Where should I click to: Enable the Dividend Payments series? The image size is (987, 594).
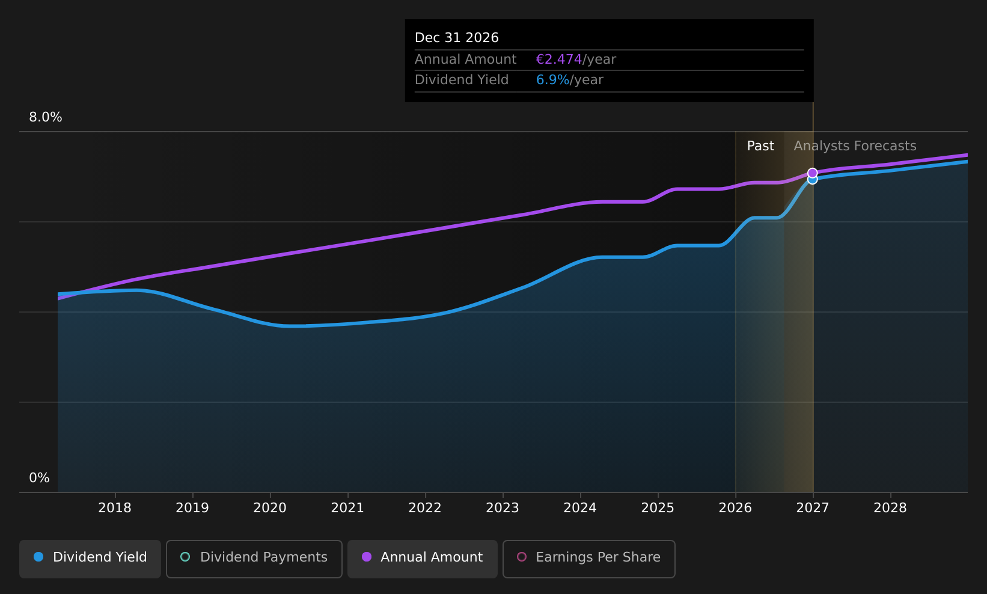click(254, 559)
